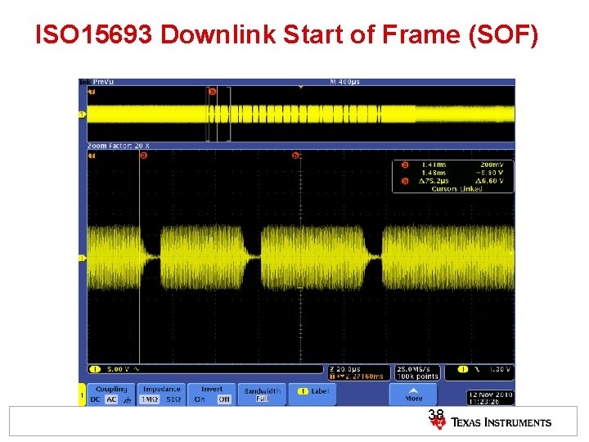Click the PreVu acquisition status text
Image resolution: width=589 pixels, height=442 pixels.
click(x=103, y=82)
